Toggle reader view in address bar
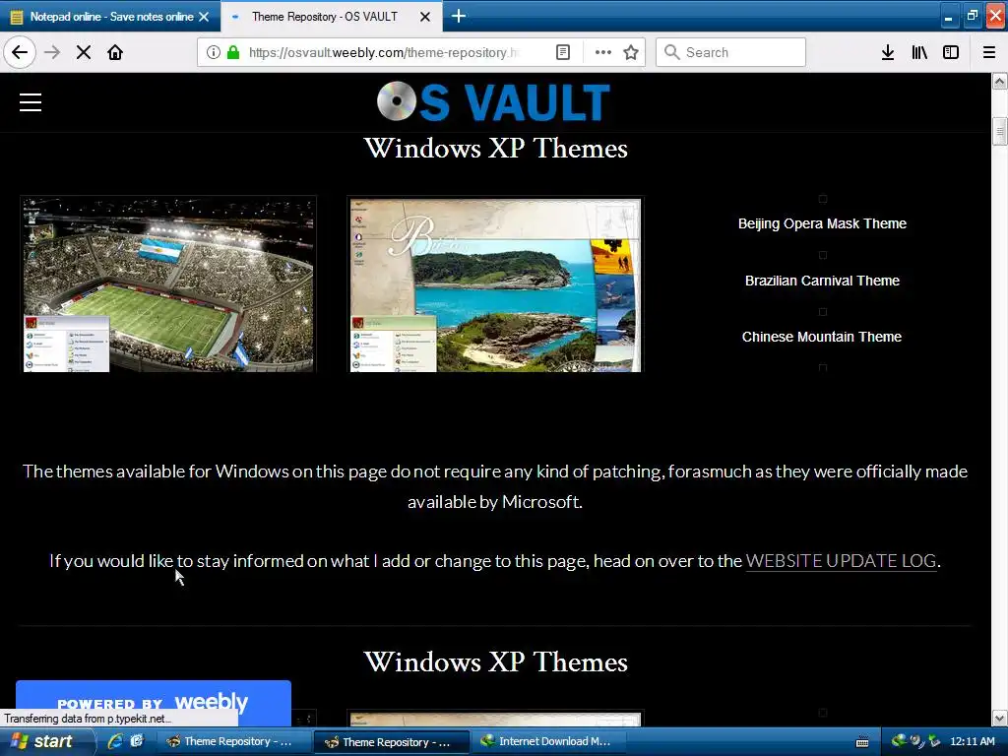The height and width of the screenshot is (756, 1008). pyautogui.click(x=562, y=52)
